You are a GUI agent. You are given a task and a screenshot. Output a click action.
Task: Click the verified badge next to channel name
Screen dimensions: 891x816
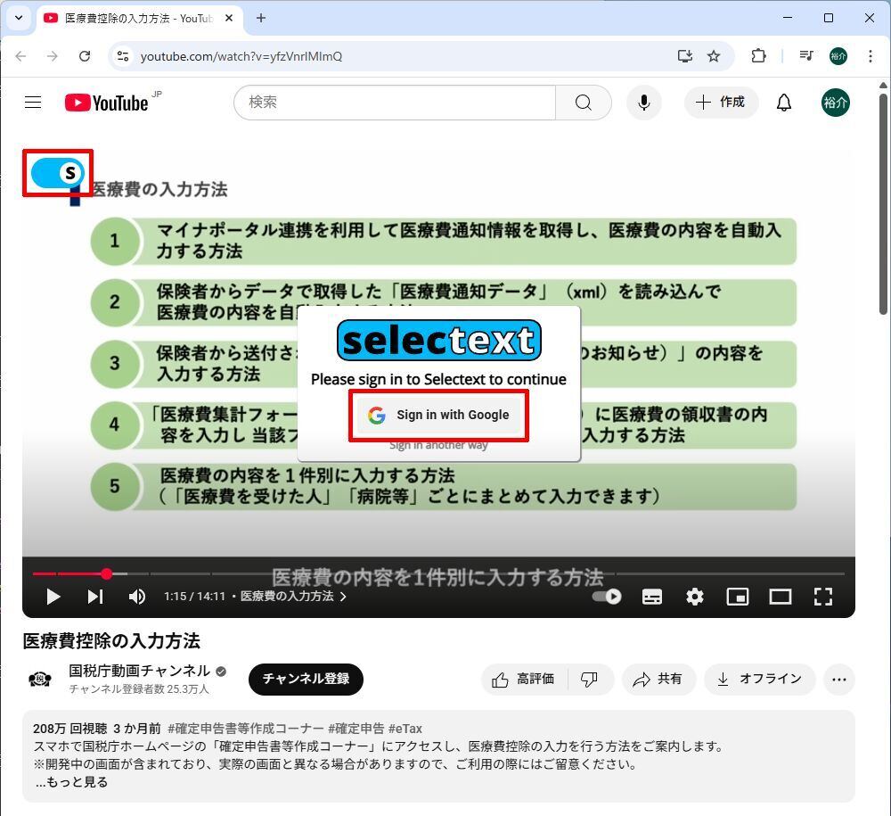pos(221,672)
